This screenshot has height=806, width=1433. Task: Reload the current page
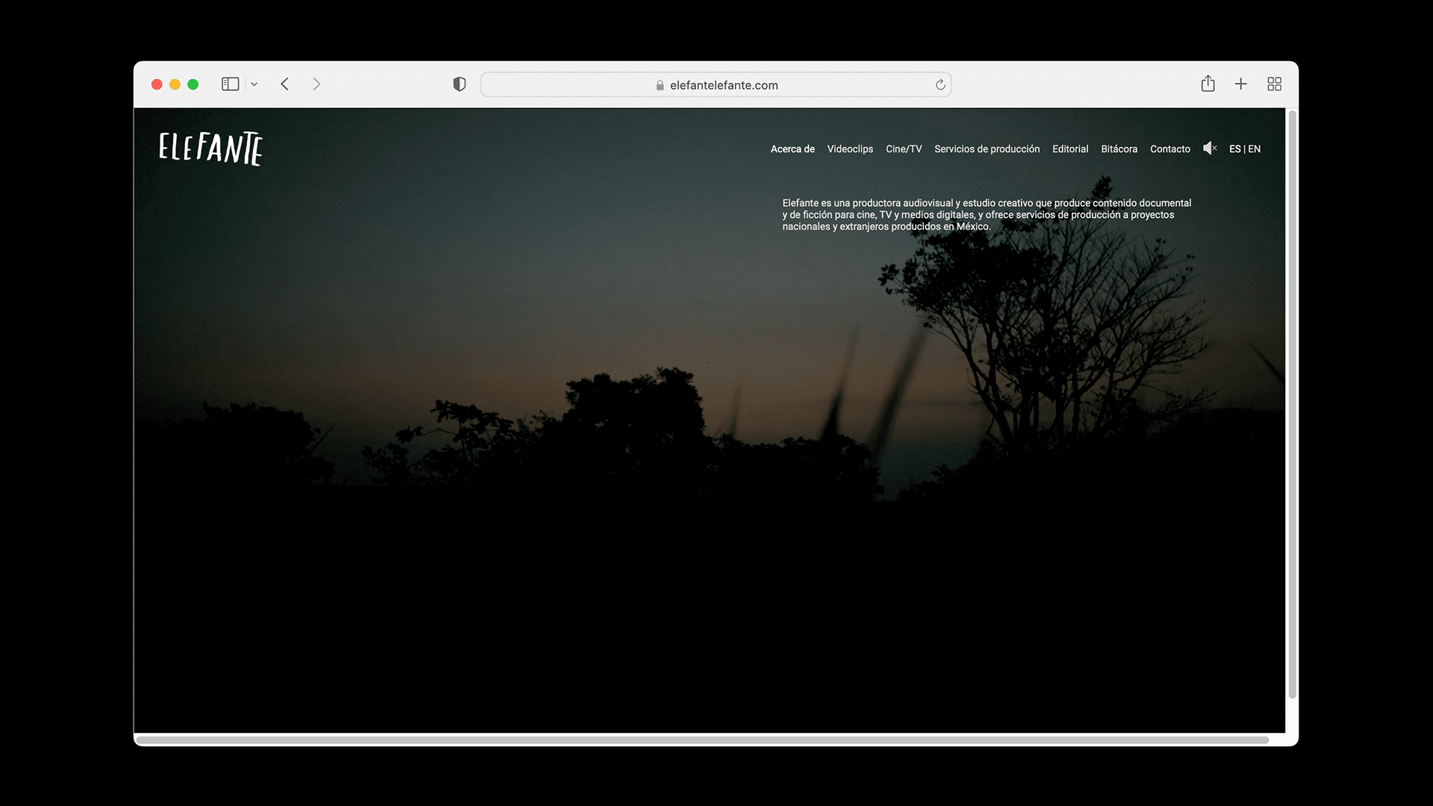940,84
